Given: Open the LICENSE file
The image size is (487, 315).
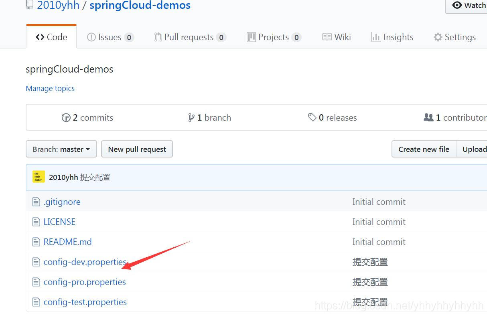Looking at the screenshot, I should click(59, 222).
